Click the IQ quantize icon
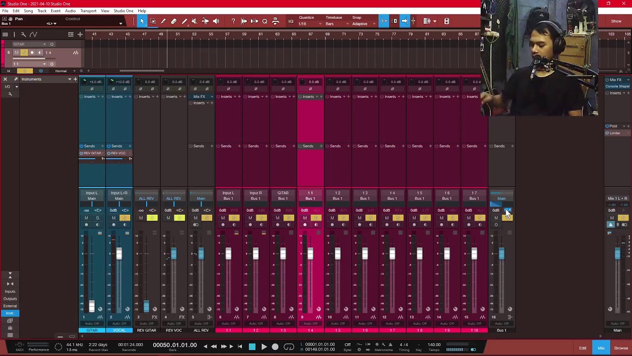Image resolution: width=632 pixels, height=356 pixels. tap(291, 21)
